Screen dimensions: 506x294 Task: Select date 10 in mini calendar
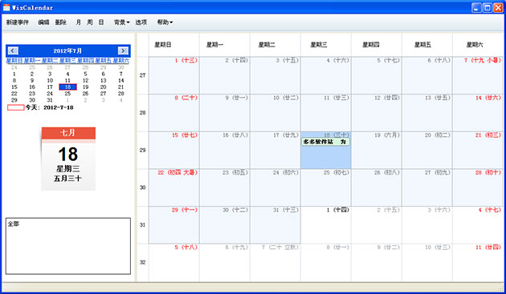coord(50,80)
